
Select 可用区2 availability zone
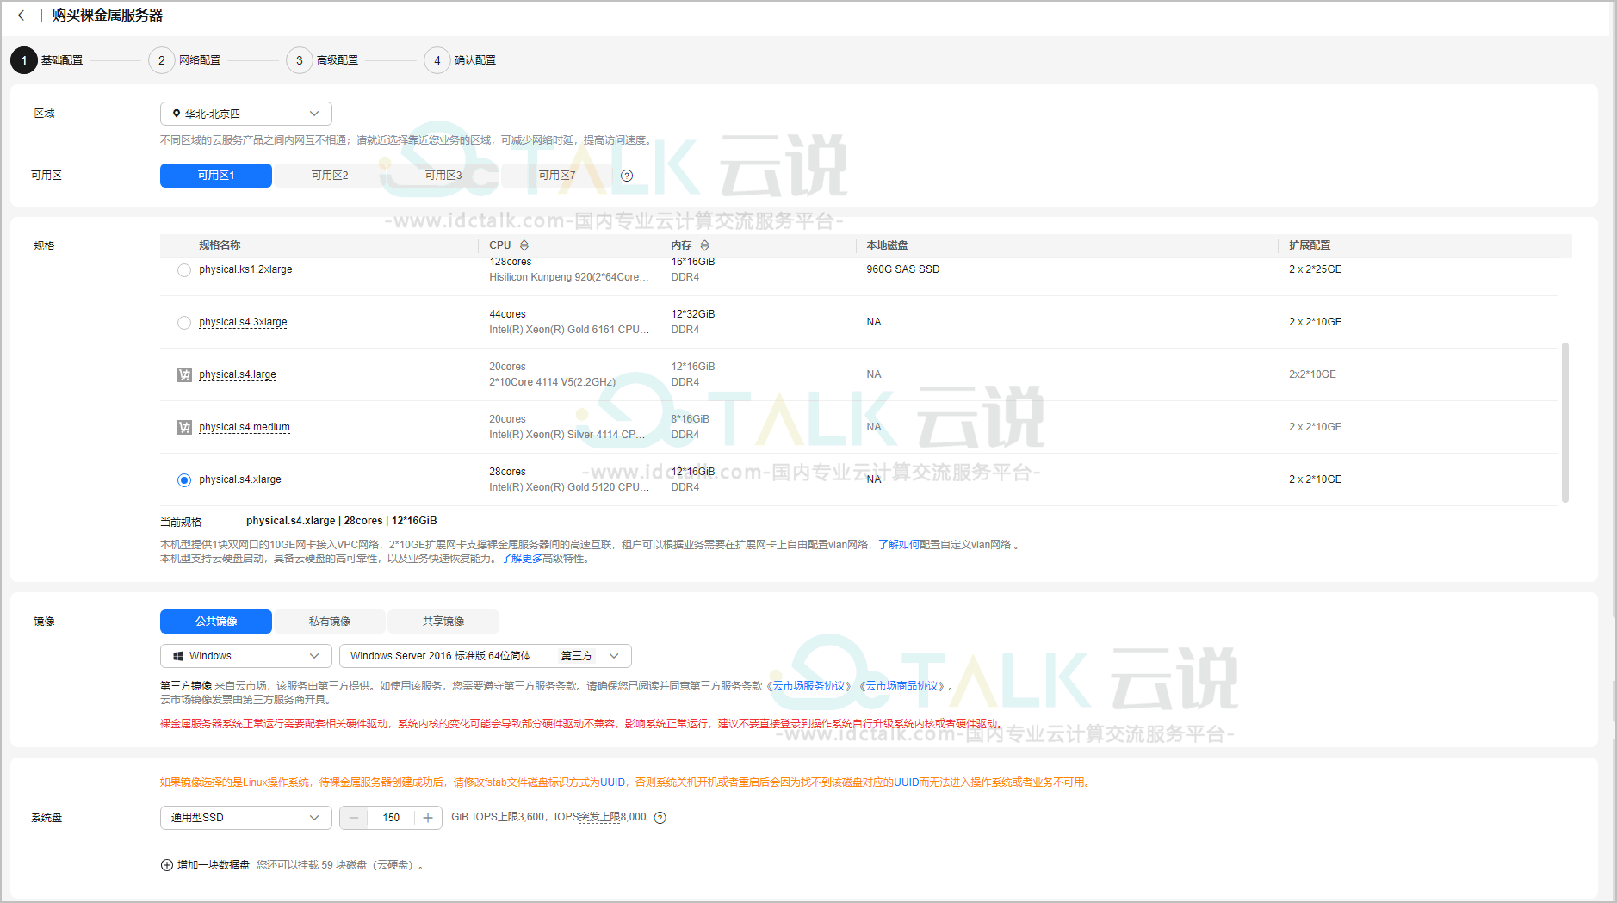[330, 176]
